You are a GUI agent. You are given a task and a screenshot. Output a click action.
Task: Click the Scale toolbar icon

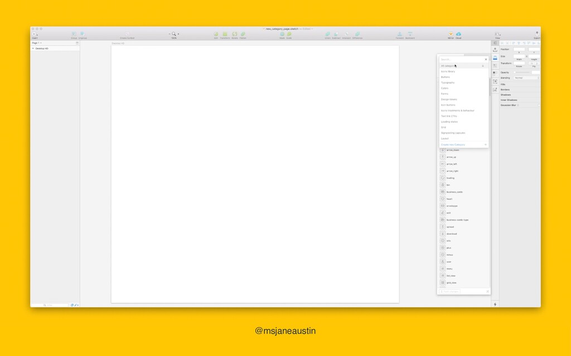pyautogui.click(x=289, y=34)
